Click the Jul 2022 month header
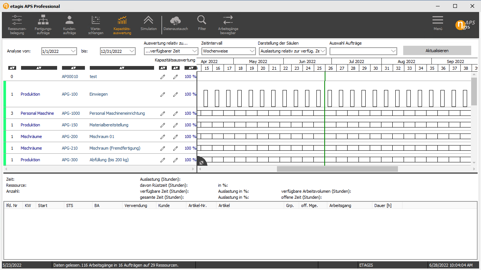The image size is (481, 270). pyautogui.click(x=356, y=61)
